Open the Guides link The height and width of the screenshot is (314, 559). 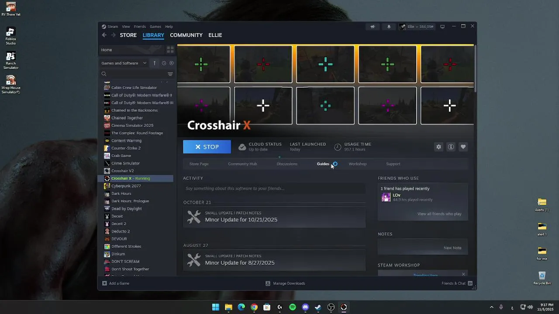[323, 164]
